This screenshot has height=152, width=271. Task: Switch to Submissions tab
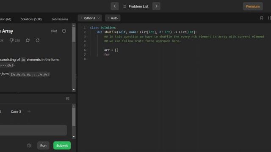tap(60, 19)
